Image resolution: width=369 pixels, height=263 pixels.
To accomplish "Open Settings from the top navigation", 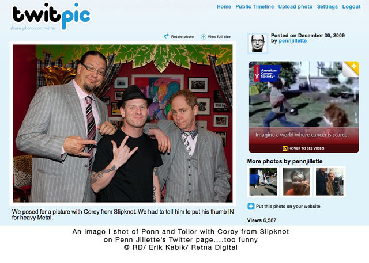I will tap(327, 6).
